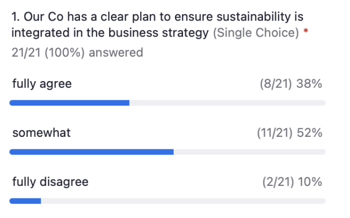Click the word 'sustainability' in the question
350x218 pixels.
(x=253, y=17)
